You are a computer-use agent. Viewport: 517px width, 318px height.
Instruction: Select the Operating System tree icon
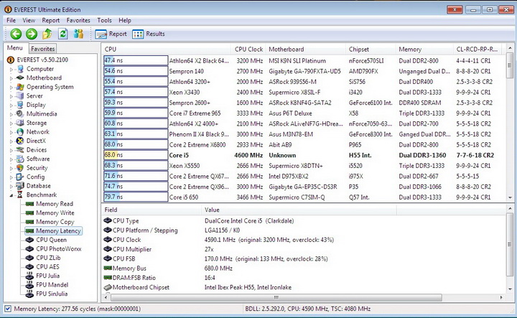pos(20,87)
